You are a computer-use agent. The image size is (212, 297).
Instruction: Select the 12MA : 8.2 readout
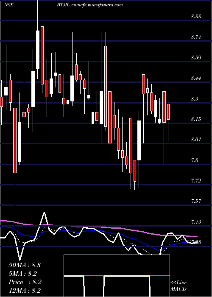(25, 291)
